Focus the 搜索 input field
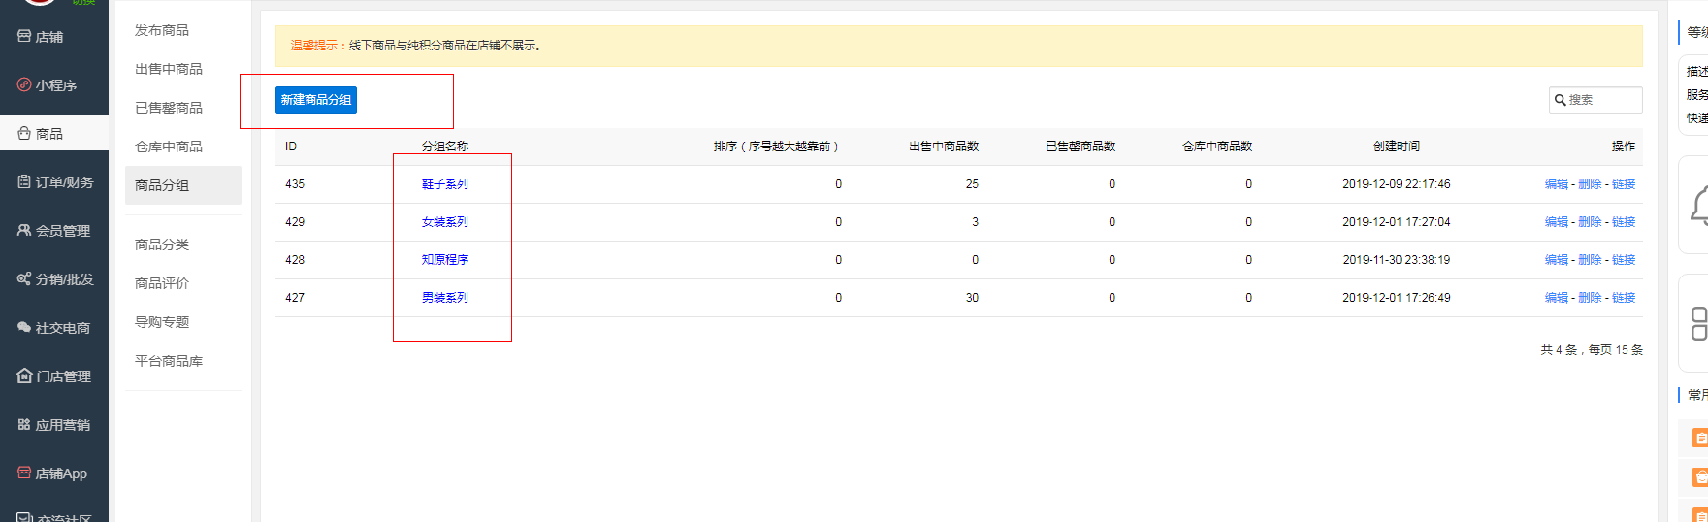The width and height of the screenshot is (1708, 522). click(x=1595, y=100)
